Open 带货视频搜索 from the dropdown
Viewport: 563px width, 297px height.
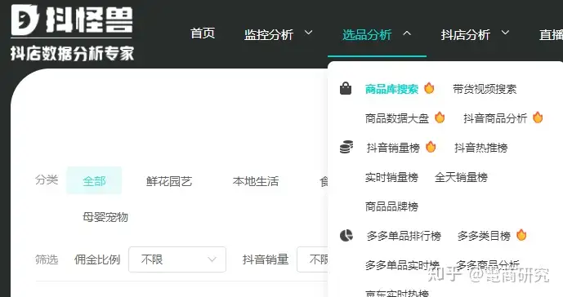pos(485,89)
